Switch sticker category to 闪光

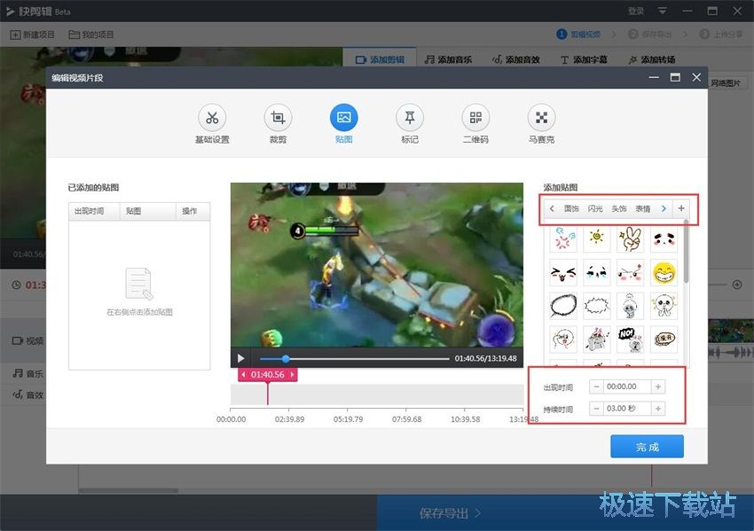[x=595, y=208]
